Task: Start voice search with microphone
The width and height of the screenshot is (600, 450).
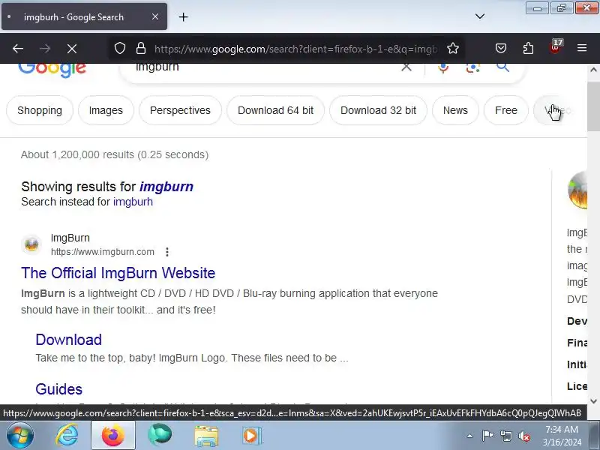Action: pyautogui.click(x=443, y=67)
